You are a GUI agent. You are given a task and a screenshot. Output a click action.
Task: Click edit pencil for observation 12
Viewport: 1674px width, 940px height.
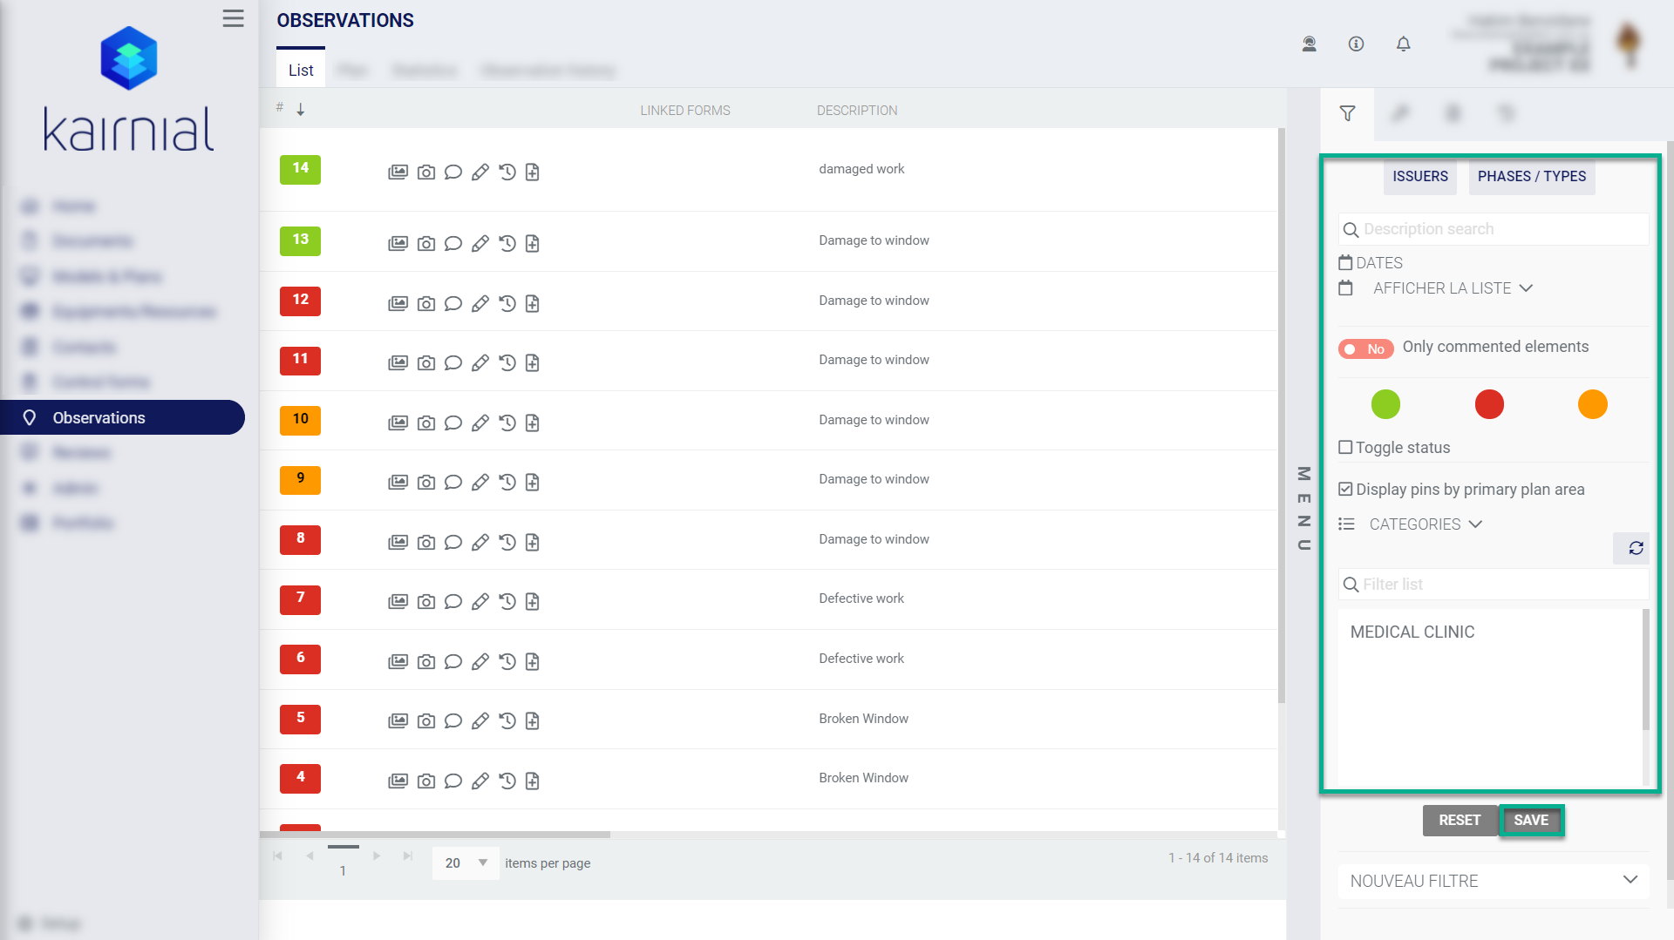[480, 304]
